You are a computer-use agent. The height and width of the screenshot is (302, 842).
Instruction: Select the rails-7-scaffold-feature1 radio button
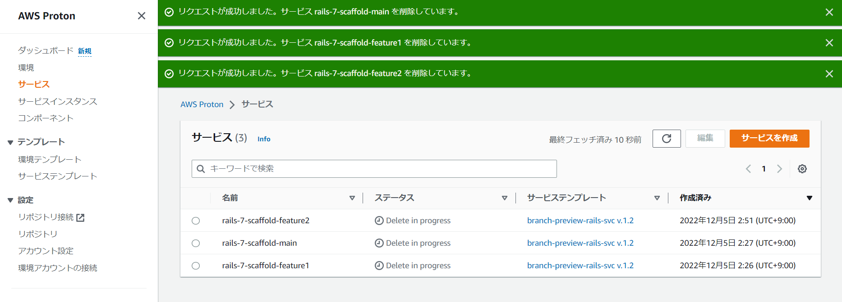[x=196, y=266]
